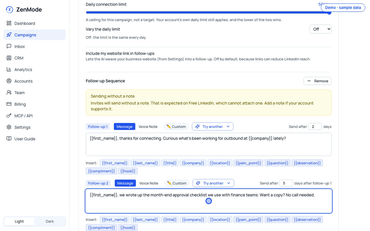Viewport: 370px width, 231px height.
Task: Click the pencil Custom button on Follow-up 2
Action: click(x=177, y=183)
